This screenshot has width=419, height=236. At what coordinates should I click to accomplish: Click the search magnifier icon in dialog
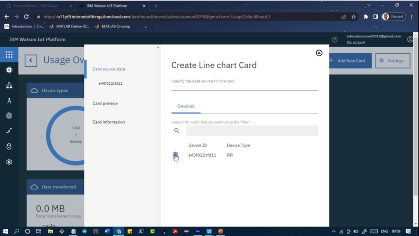click(x=177, y=131)
